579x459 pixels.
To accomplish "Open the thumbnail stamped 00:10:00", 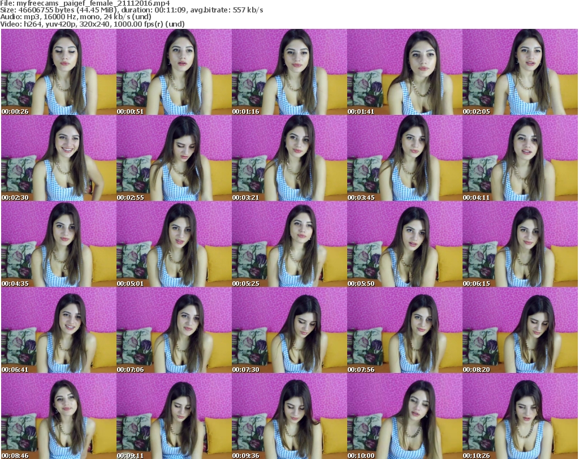I will coord(405,416).
